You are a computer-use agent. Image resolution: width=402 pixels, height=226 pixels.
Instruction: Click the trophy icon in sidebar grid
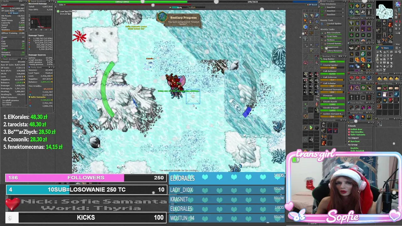[391, 59]
